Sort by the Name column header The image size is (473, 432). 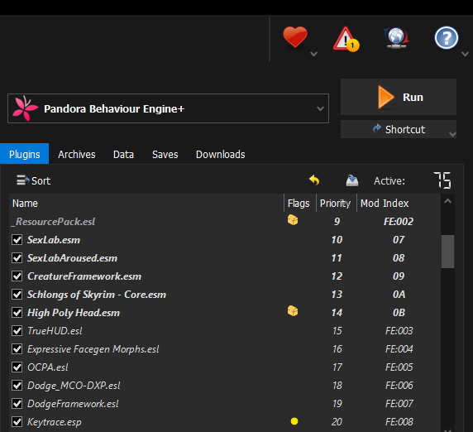coord(146,203)
